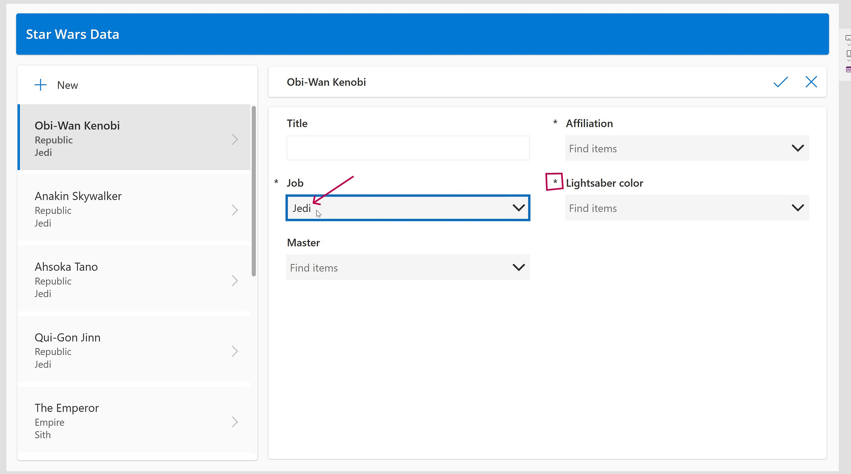
Task: Click the New record button label
Action: point(67,85)
